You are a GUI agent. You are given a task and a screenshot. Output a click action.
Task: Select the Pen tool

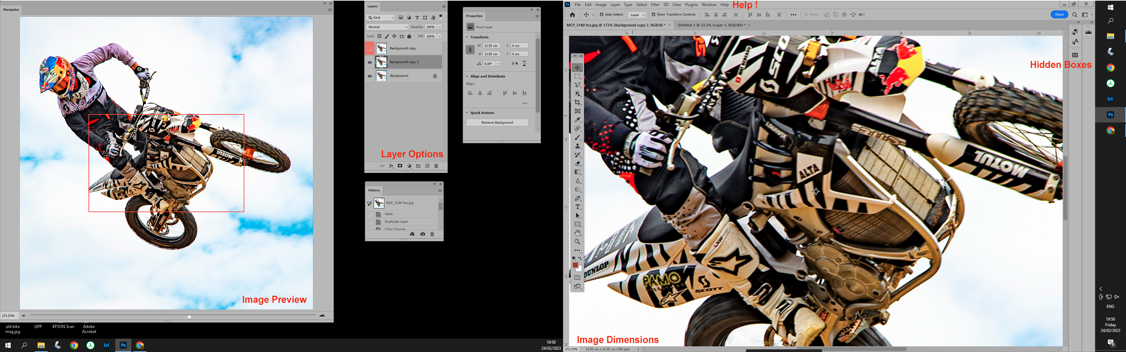pos(577,198)
